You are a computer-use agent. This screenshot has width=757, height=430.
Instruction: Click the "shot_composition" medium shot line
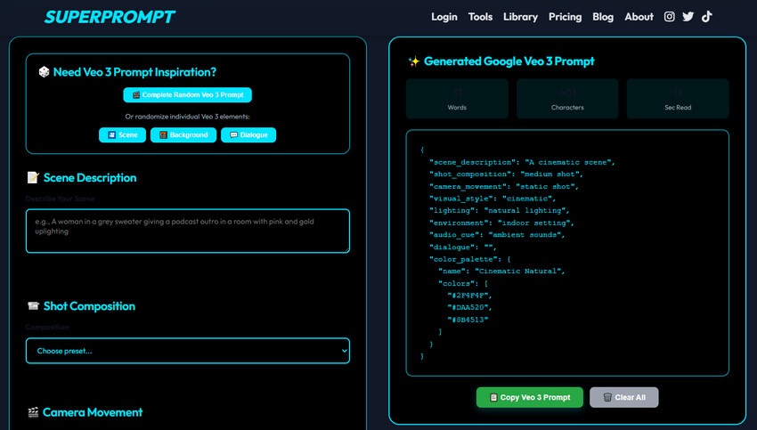click(x=506, y=174)
